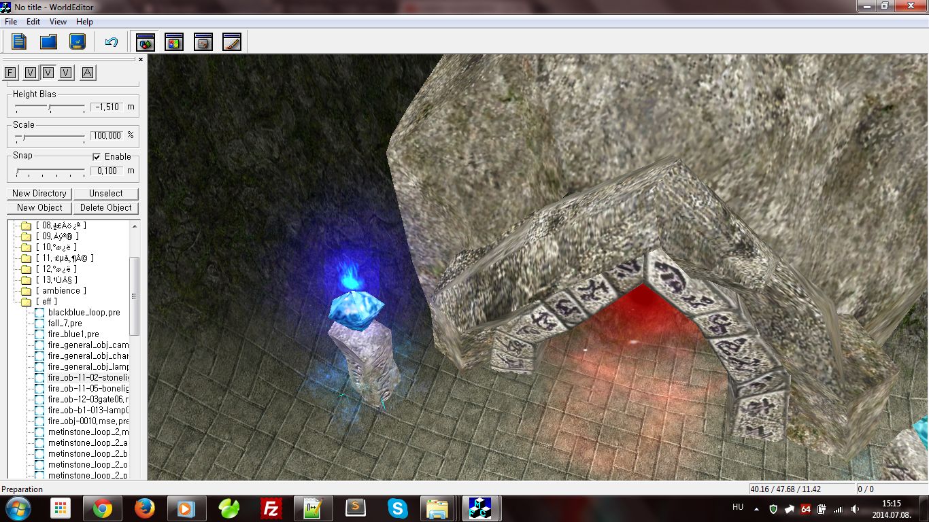
Task: Open the Help menu
Action: point(84,22)
